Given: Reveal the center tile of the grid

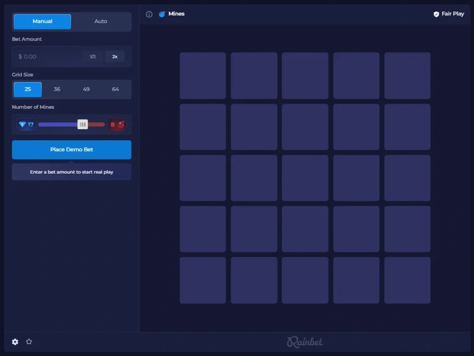Looking at the screenshot, I should click(305, 178).
